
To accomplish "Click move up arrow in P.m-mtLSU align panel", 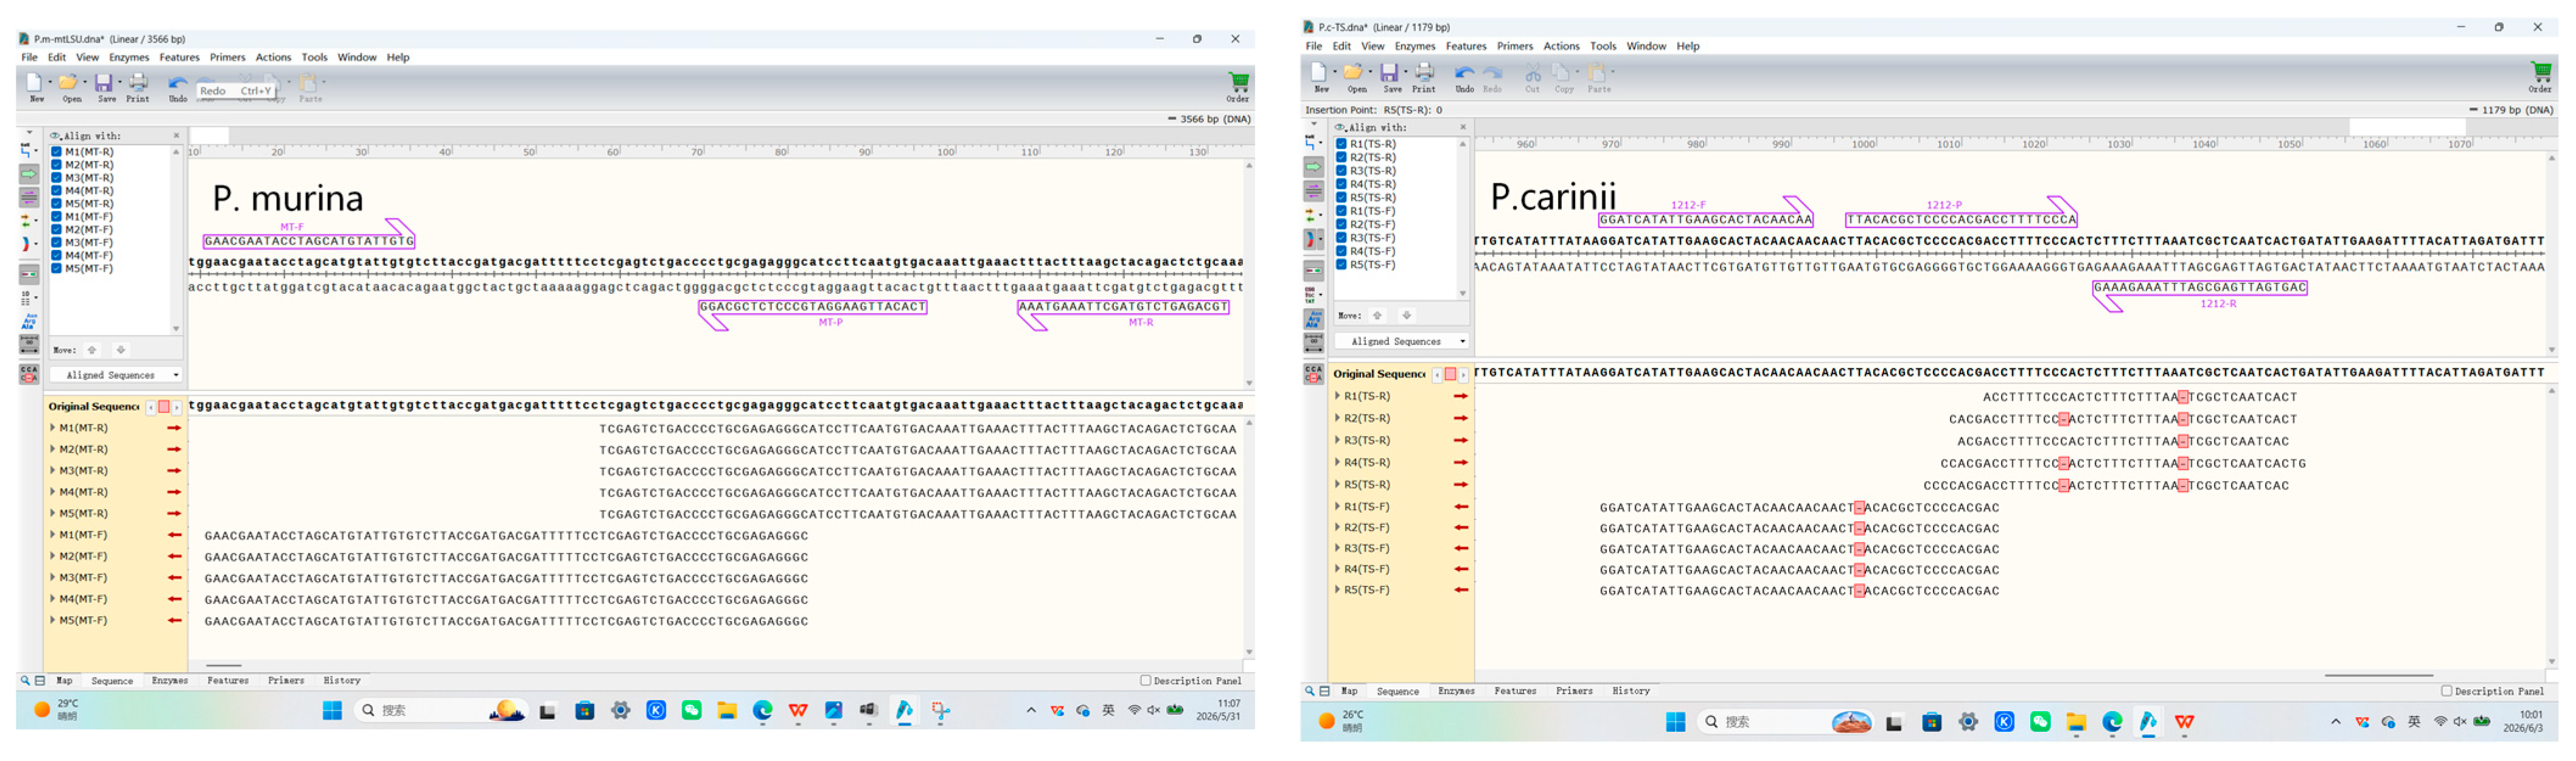I will click(x=92, y=350).
